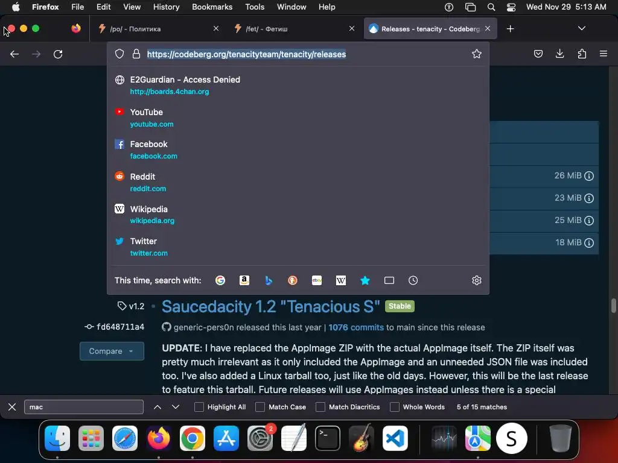Open the v1.2 tag link

(131, 306)
